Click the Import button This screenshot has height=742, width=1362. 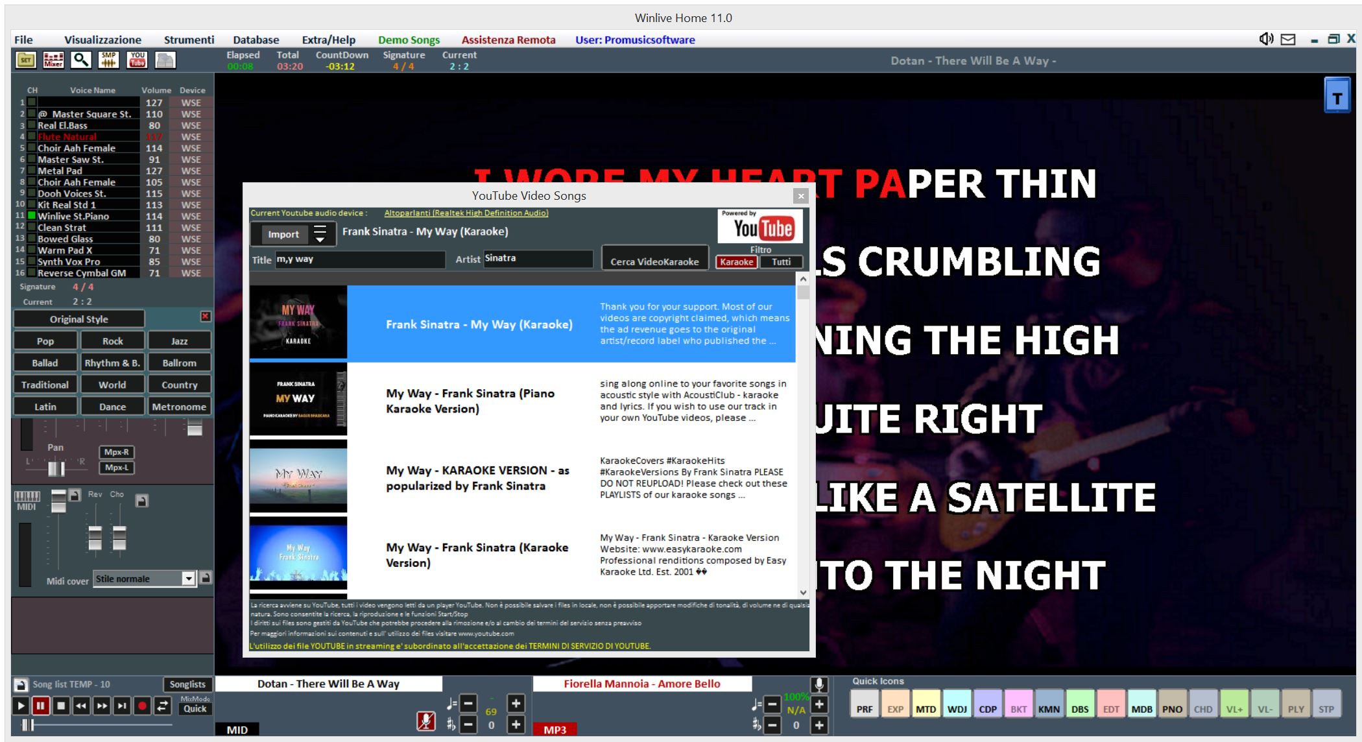283,234
